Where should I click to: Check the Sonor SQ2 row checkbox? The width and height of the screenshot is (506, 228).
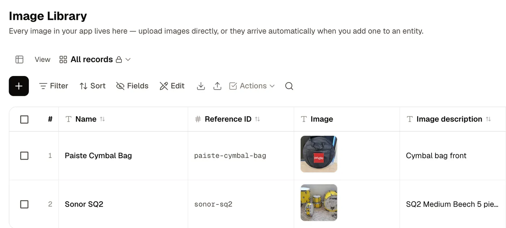point(24,204)
